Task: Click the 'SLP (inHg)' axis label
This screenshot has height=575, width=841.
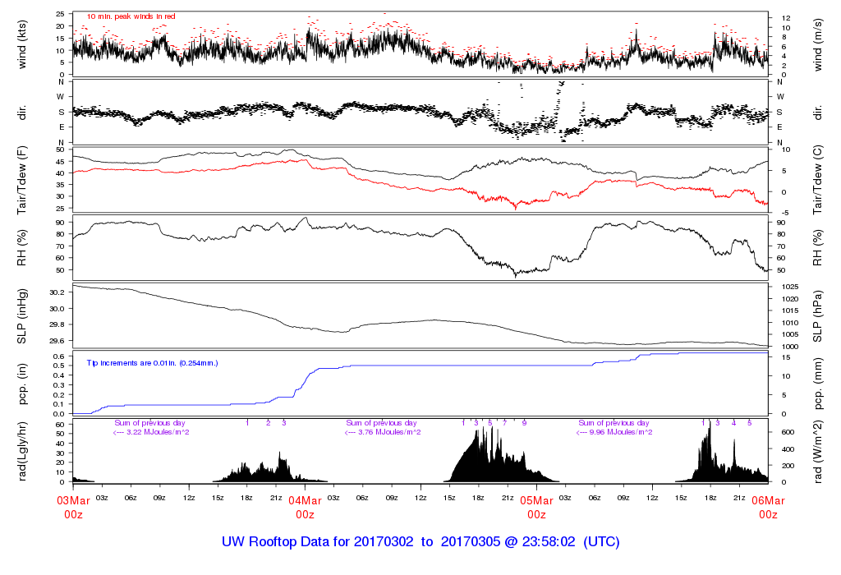Action: coord(22,316)
